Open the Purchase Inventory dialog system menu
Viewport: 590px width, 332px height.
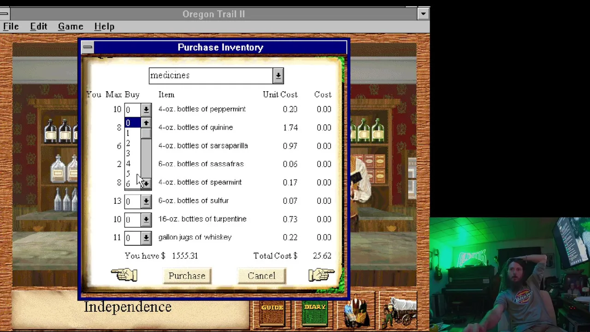[88, 47]
